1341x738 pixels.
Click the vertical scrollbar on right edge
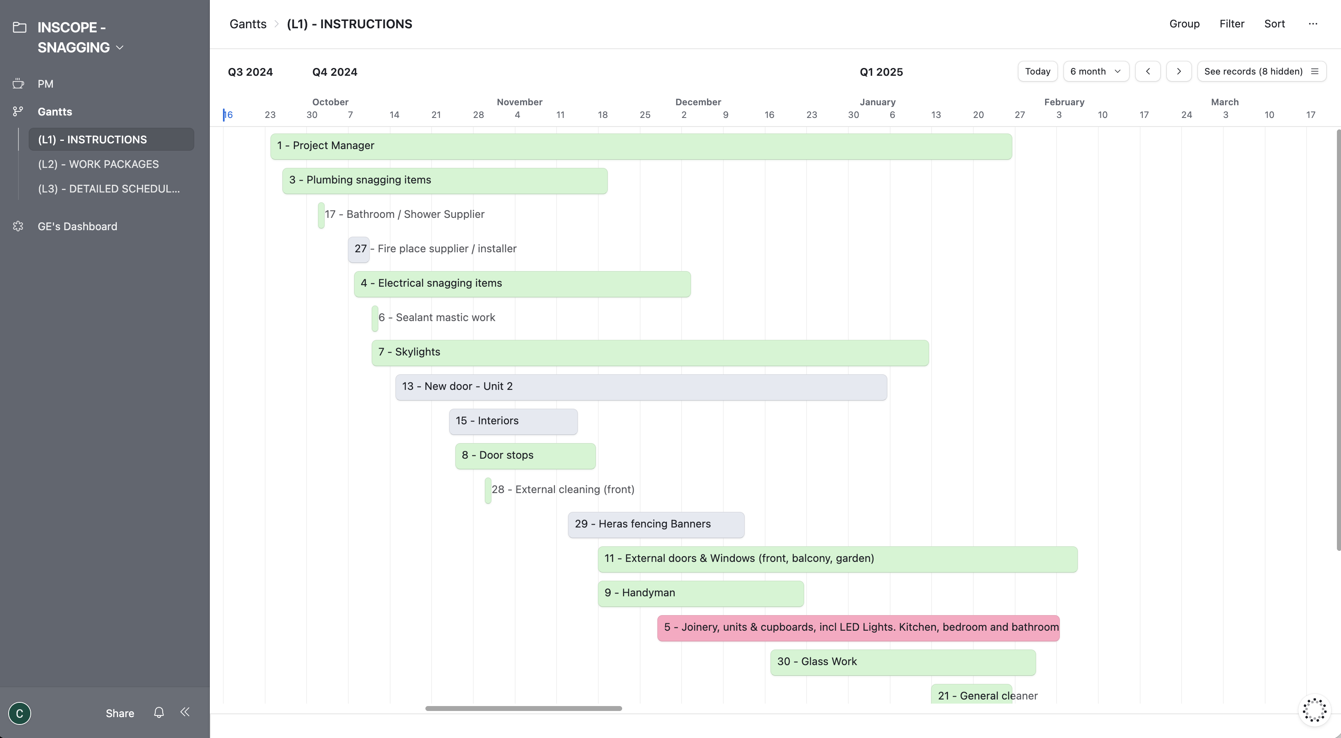click(x=1339, y=340)
